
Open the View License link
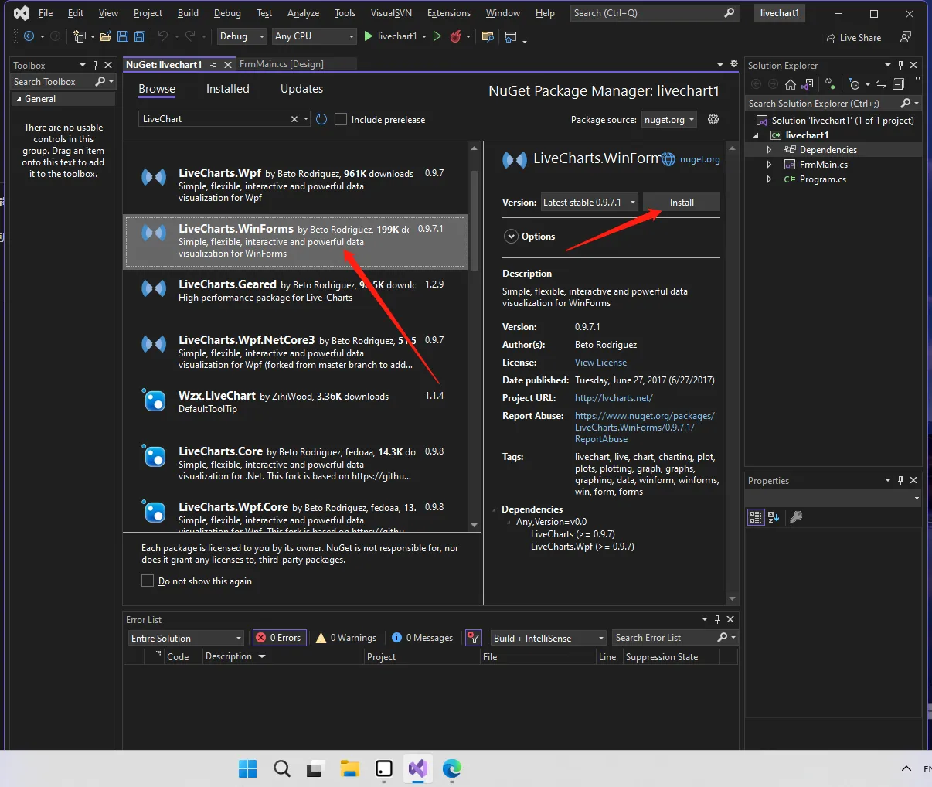click(600, 363)
